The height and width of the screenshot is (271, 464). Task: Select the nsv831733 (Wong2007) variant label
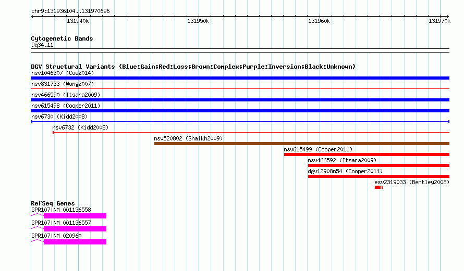coord(63,84)
